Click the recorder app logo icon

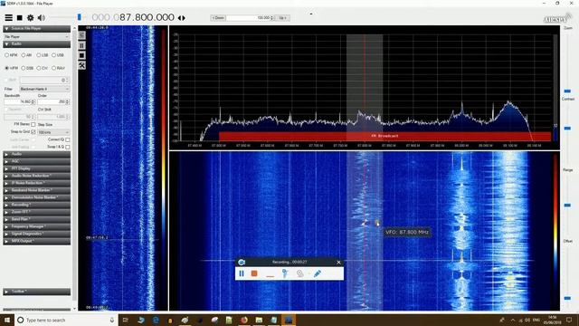(242, 262)
